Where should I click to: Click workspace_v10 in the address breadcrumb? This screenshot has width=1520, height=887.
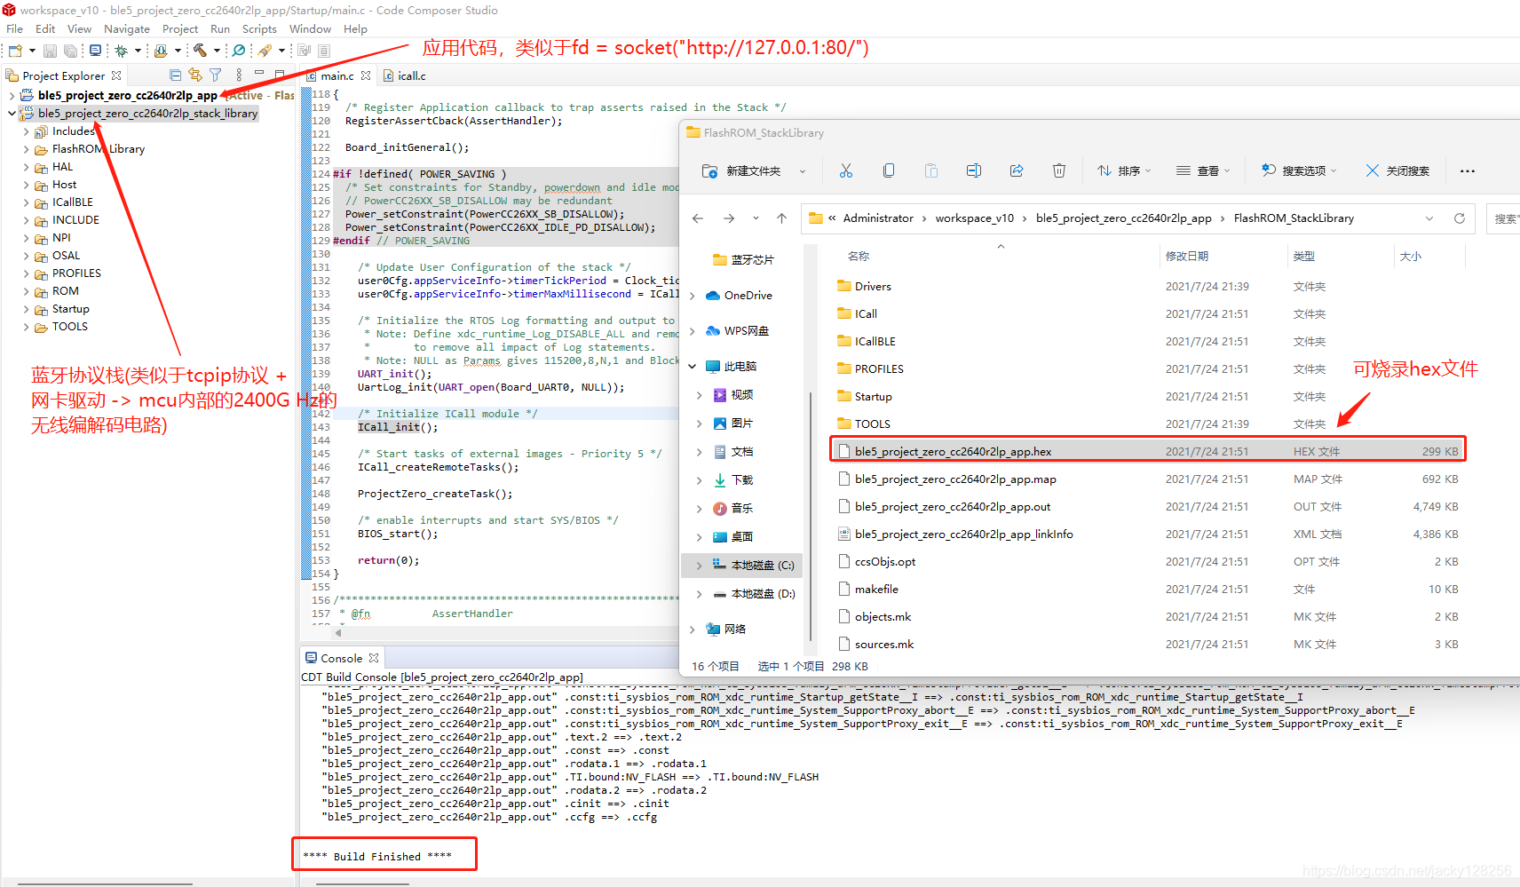click(x=974, y=218)
